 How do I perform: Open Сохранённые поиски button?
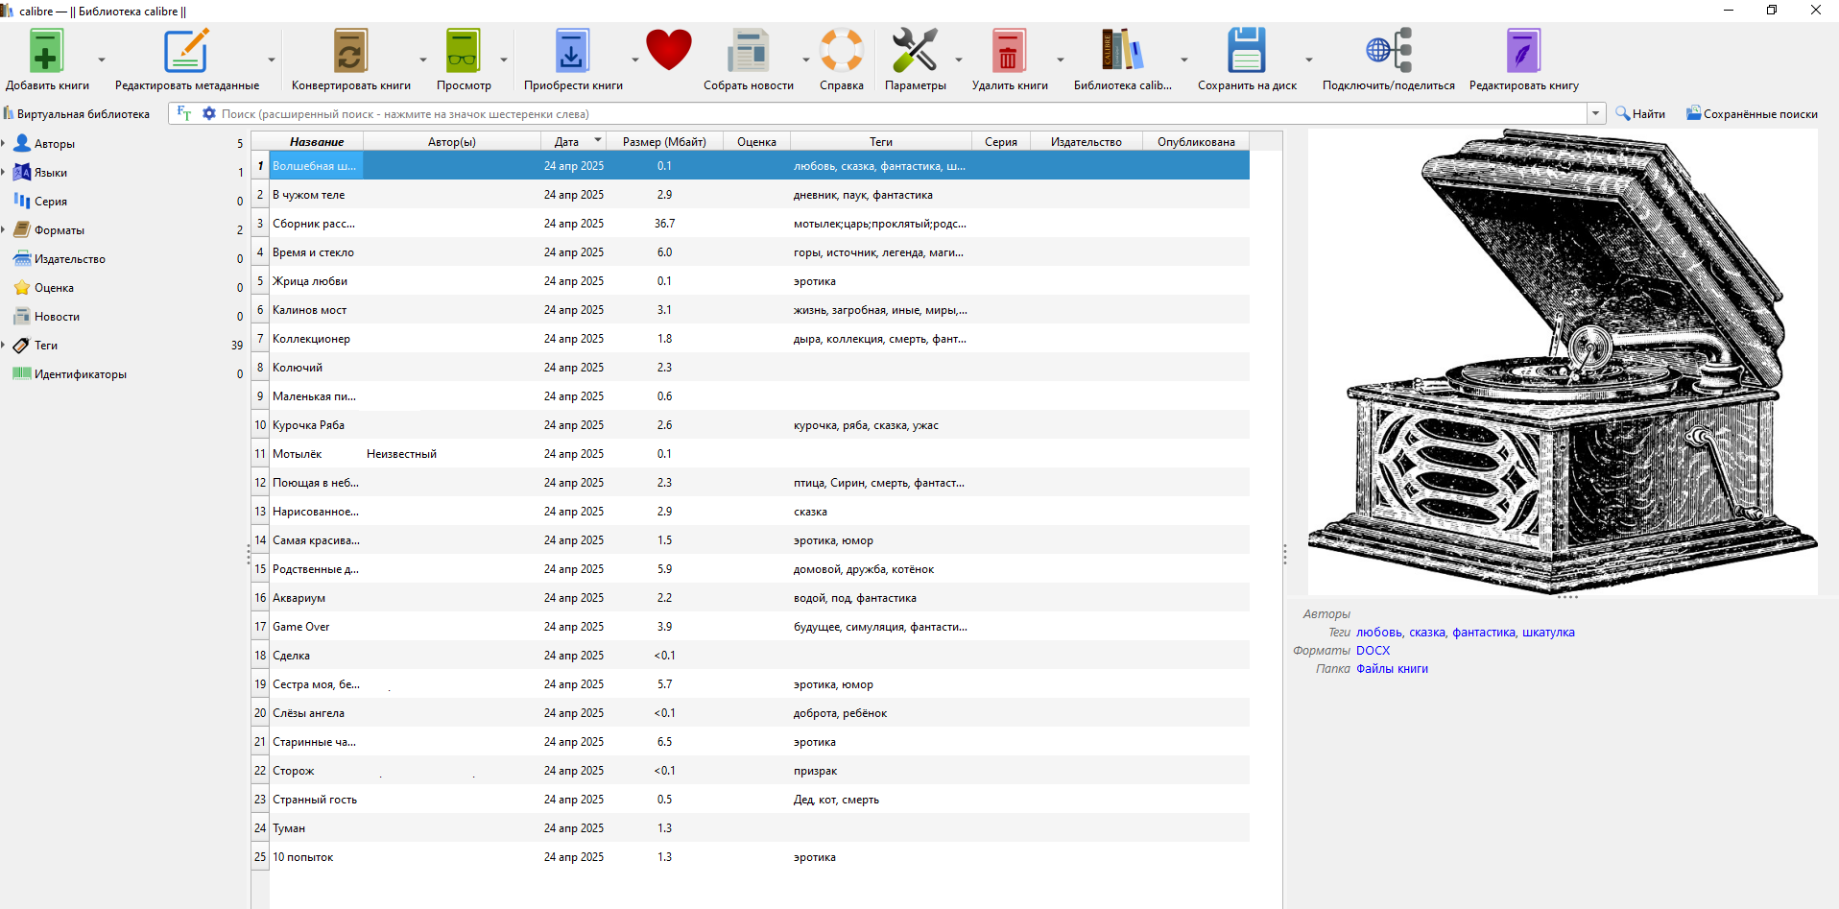(1752, 113)
